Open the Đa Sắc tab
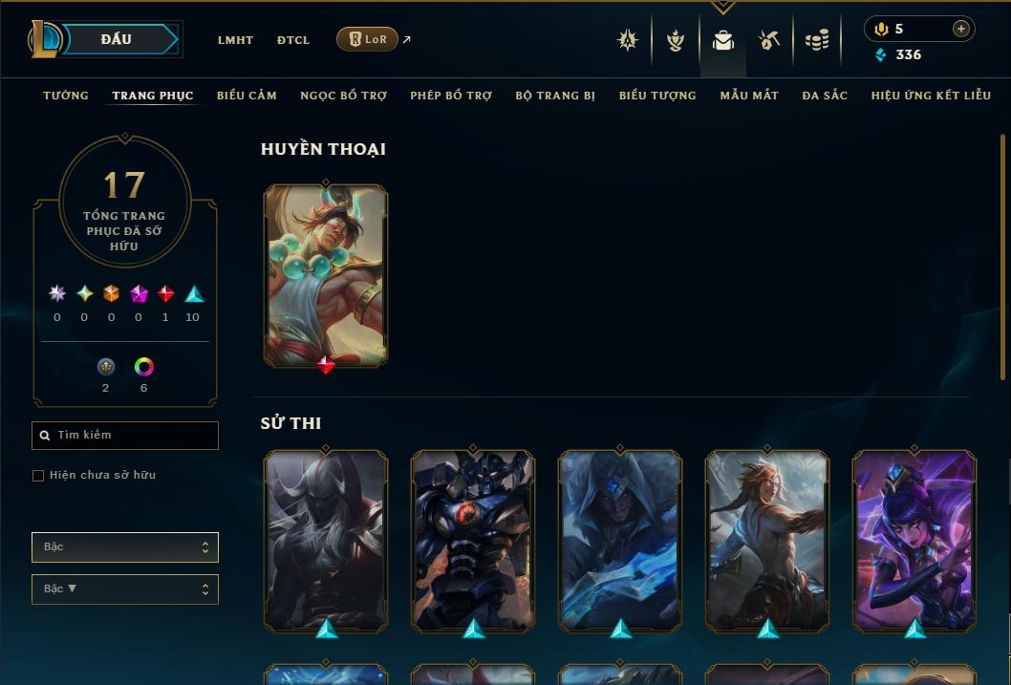This screenshot has height=685, width=1011. [x=825, y=96]
